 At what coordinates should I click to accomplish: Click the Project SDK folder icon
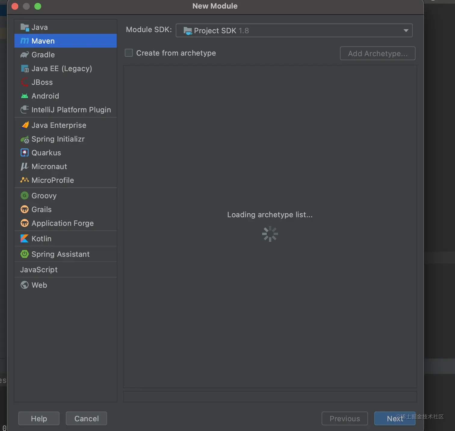click(188, 31)
